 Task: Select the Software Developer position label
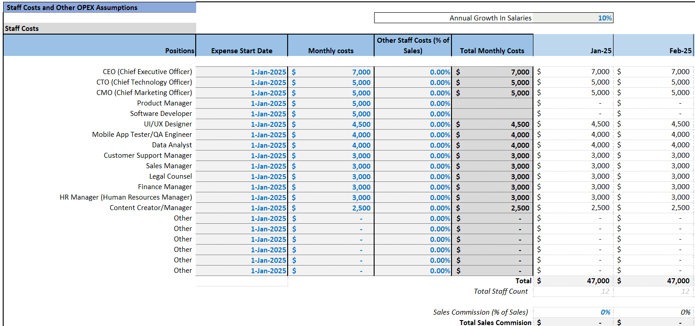161,114
